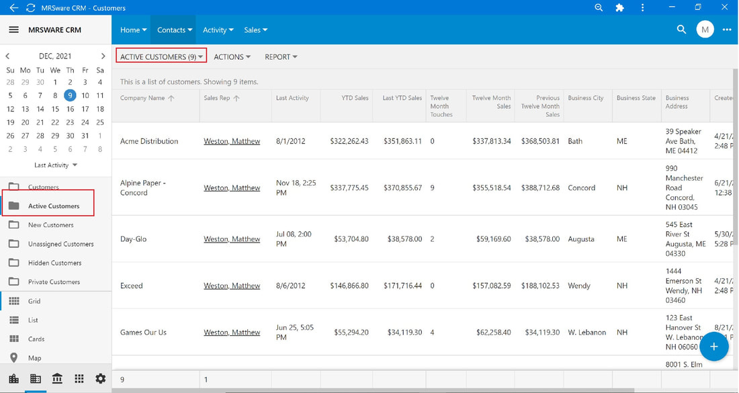Open the Actions dropdown

coord(232,56)
